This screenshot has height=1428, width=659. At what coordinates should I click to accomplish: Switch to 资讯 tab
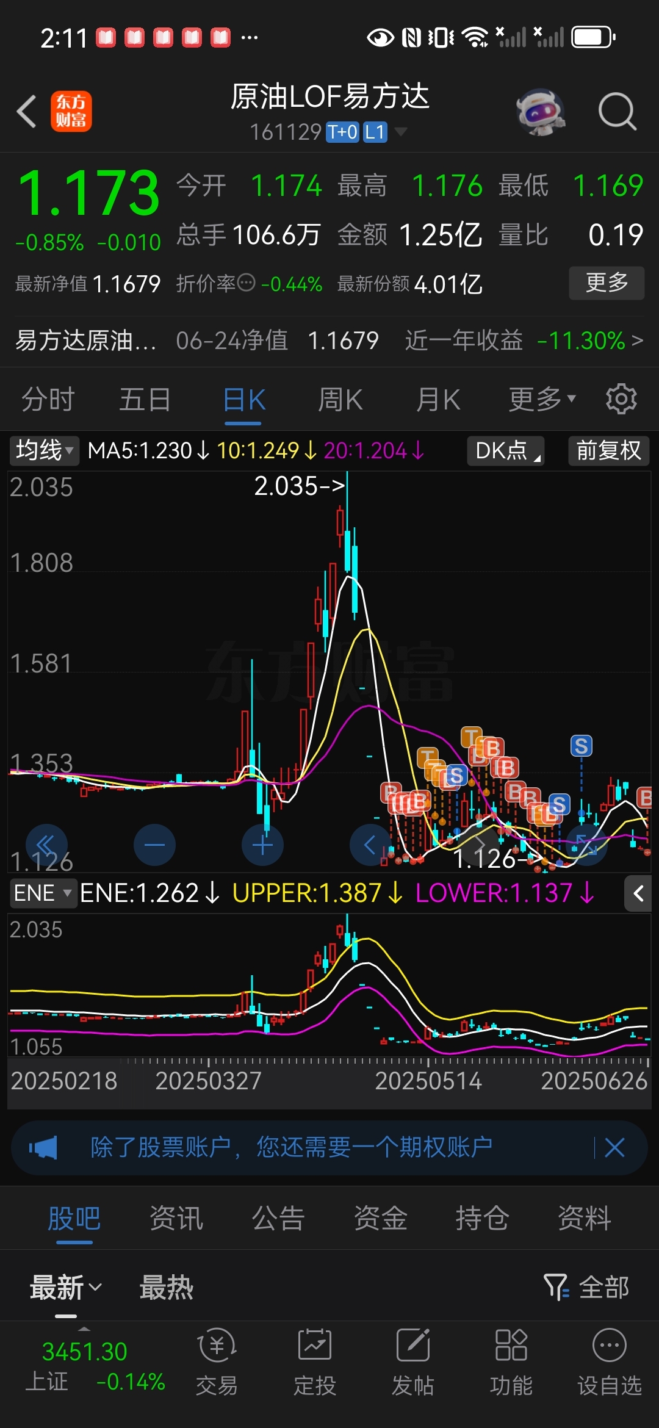point(176,1219)
